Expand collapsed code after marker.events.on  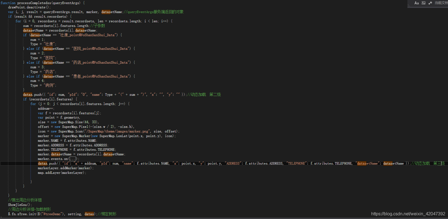[x=73, y=159]
